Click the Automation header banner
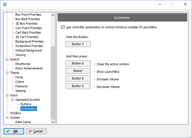192x138 pixels. (122, 18)
